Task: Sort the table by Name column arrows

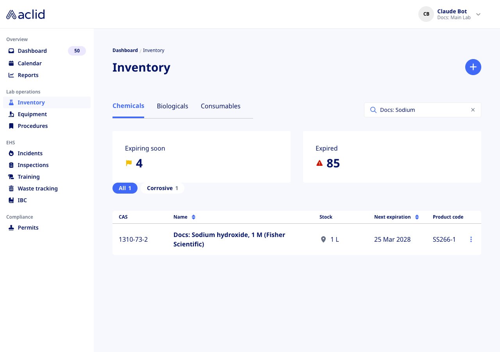Action: point(193,217)
